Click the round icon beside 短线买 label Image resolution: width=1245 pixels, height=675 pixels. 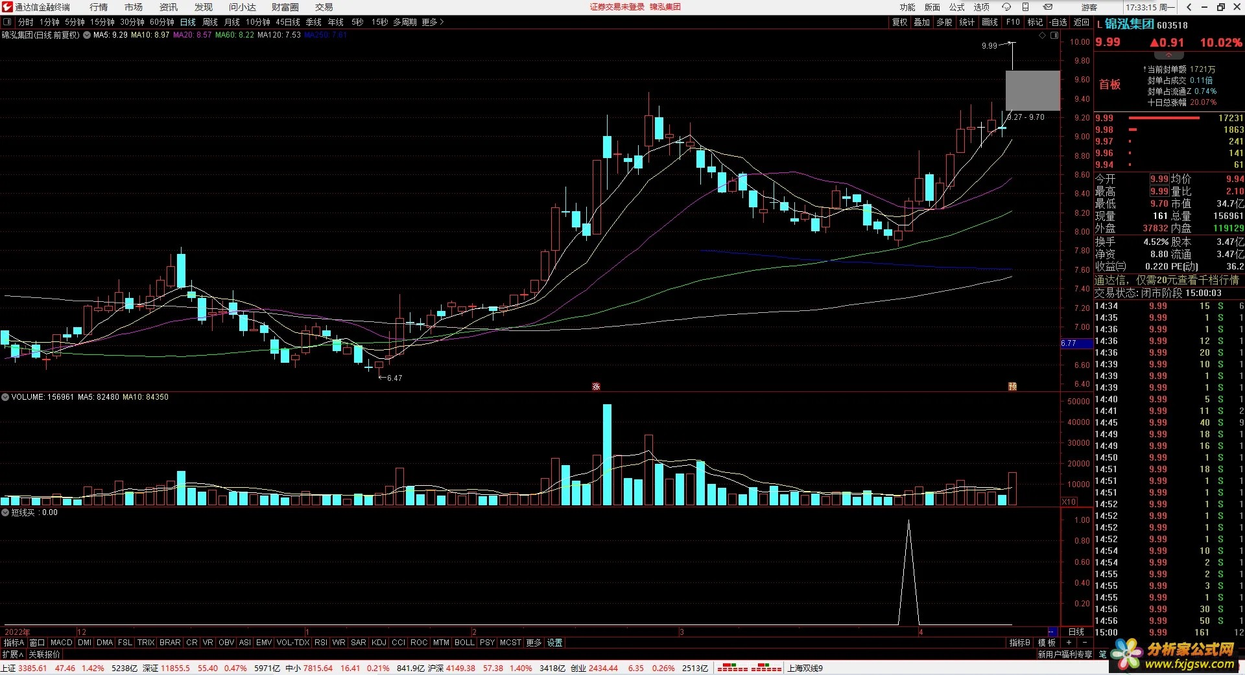(x=5, y=512)
